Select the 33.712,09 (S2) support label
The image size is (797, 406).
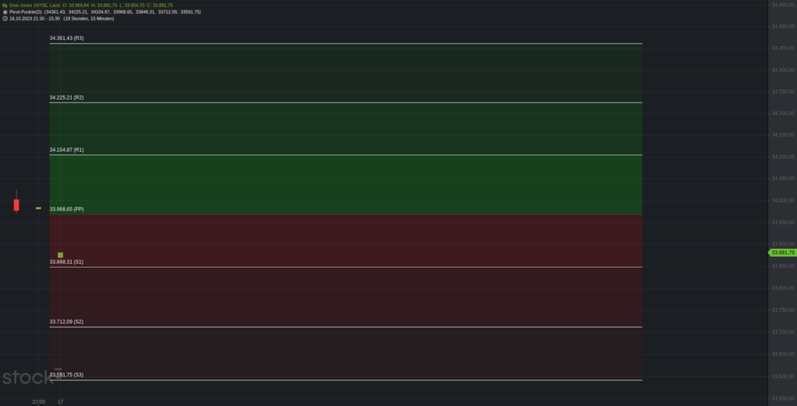[67, 322]
